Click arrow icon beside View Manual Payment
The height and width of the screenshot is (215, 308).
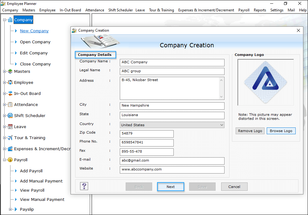pyautogui.click(x=16, y=199)
